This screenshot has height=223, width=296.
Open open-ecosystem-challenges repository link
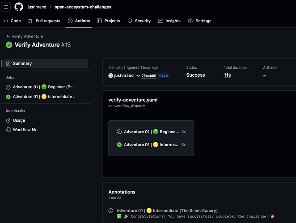tap(83, 7)
